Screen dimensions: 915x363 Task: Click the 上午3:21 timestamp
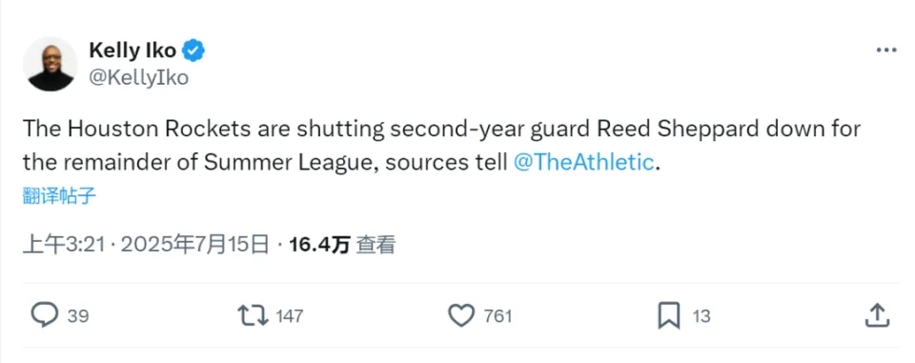tap(64, 245)
